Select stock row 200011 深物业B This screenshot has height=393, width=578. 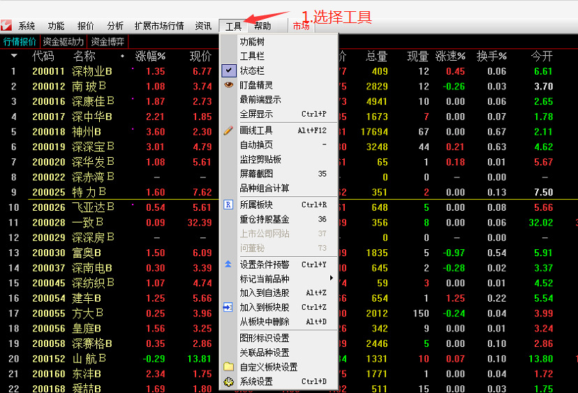point(289,71)
